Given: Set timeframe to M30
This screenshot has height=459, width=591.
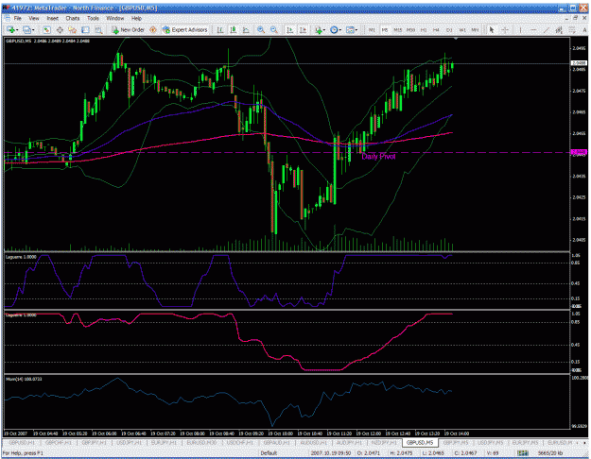Looking at the screenshot, I should 410,29.
